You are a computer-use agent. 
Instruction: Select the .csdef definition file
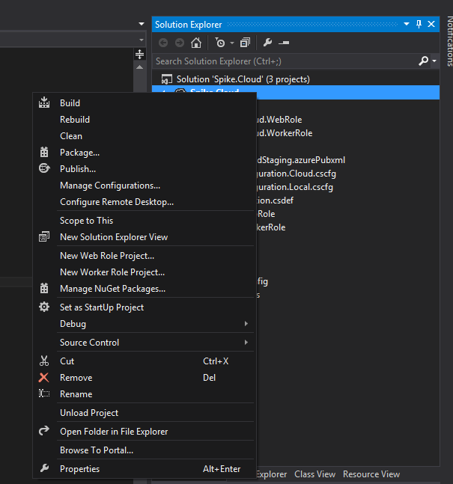(276, 200)
